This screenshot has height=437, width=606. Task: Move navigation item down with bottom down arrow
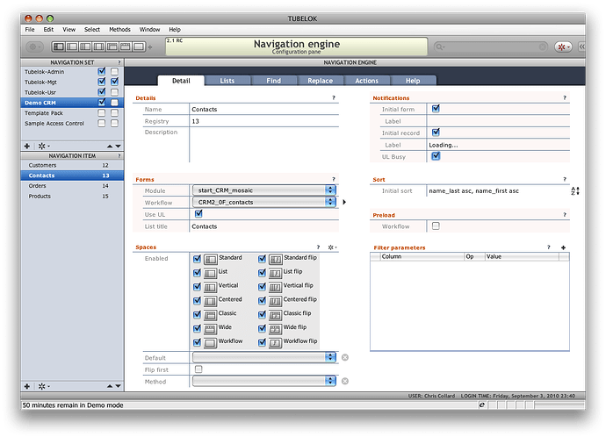(119, 386)
